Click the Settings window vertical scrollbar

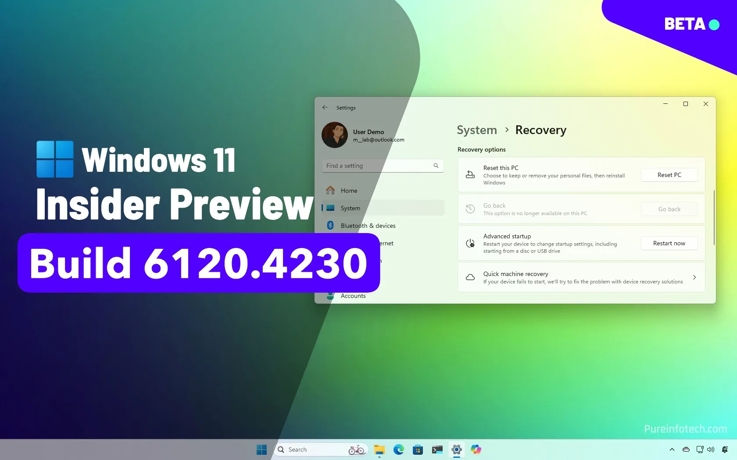tap(714, 218)
